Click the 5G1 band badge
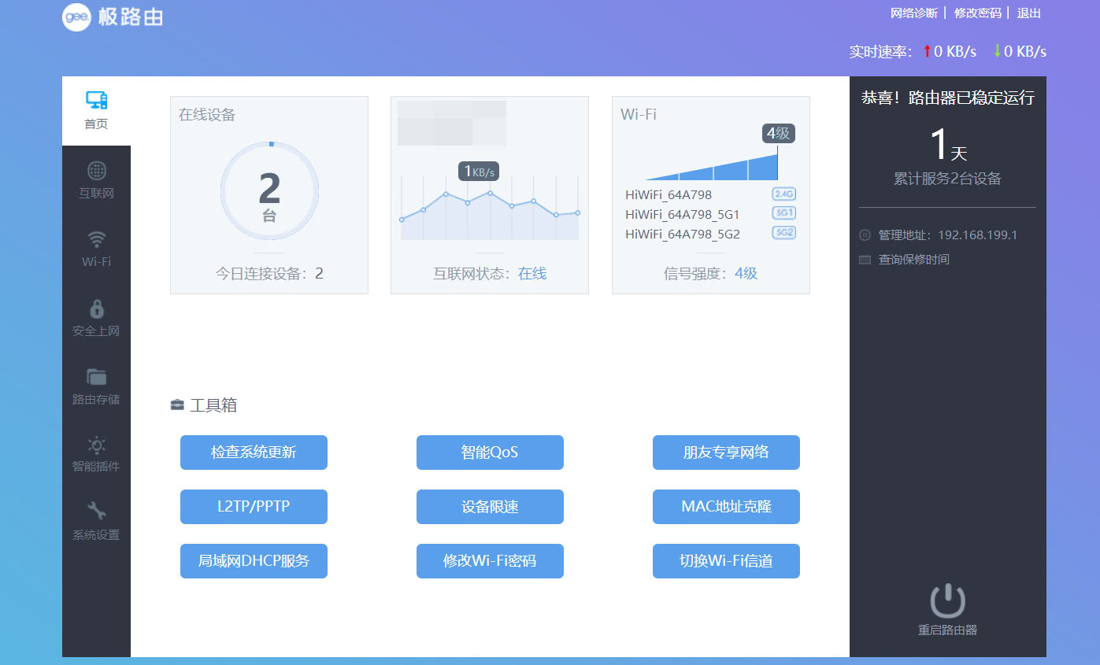The image size is (1100, 665). (784, 213)
